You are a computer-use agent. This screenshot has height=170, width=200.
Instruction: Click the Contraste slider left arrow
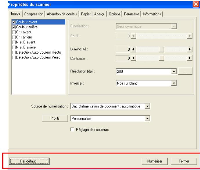[133, 58]
